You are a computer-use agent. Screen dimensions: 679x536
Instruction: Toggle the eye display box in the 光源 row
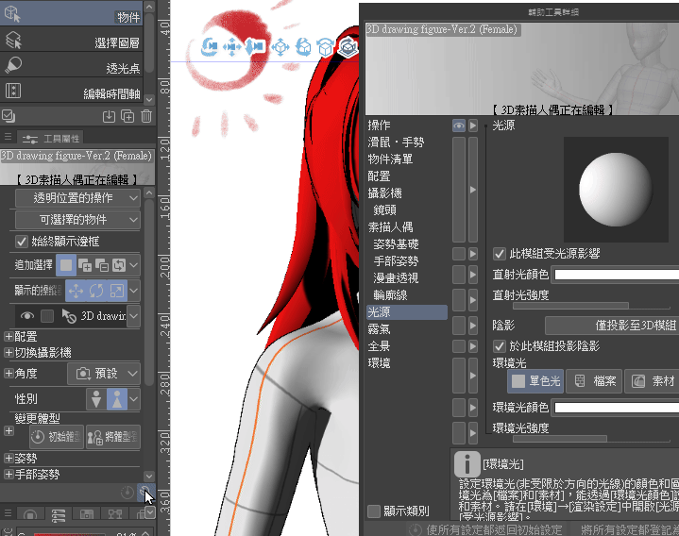tap(459, 126)
